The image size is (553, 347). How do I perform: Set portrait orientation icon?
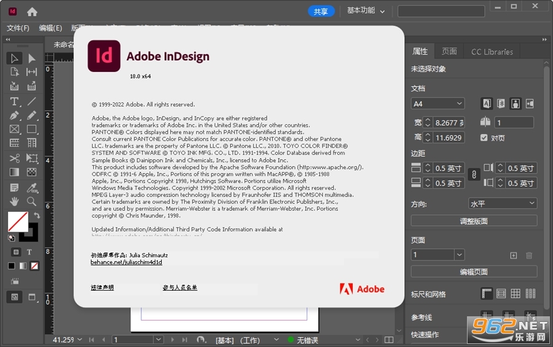click(516, 104)
